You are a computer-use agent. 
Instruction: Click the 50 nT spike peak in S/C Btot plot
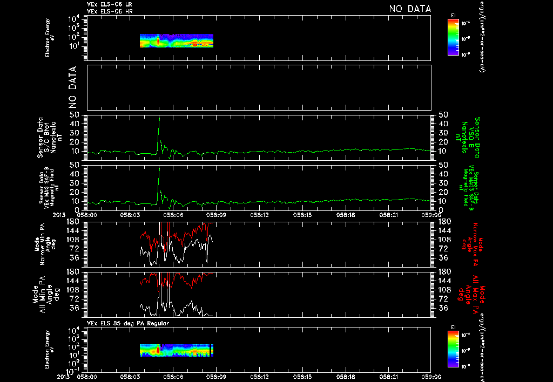(159, 117)
